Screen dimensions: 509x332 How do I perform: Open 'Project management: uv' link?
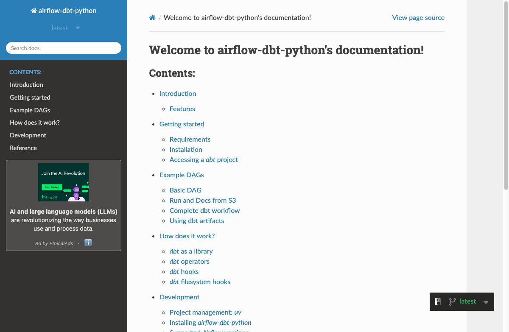(205, 312)
